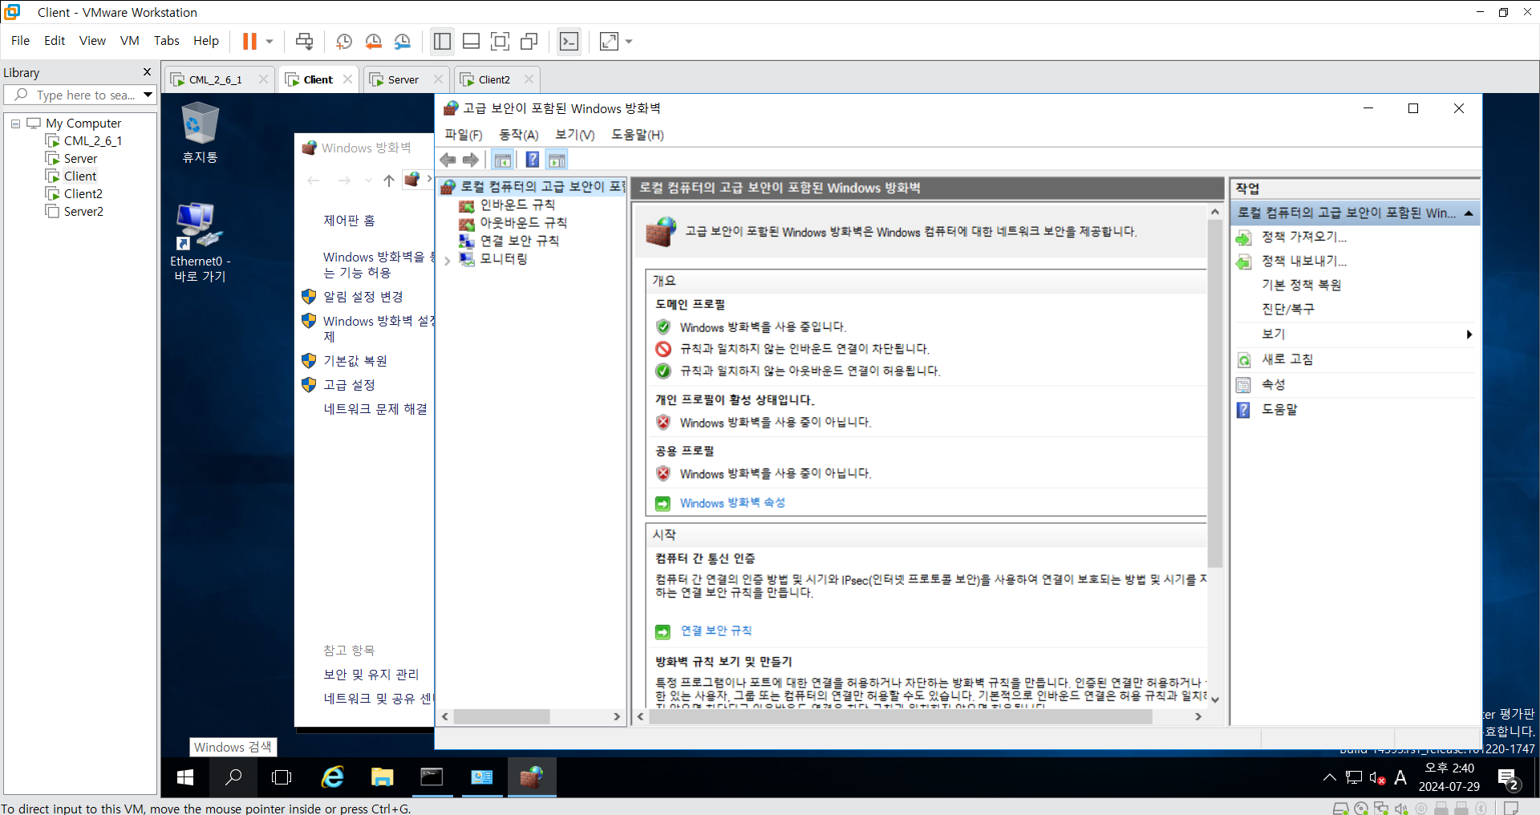The image size is (1540, 815).
Task: Click 기본 정책 복원 in the actions pane
Action: 1301,286
